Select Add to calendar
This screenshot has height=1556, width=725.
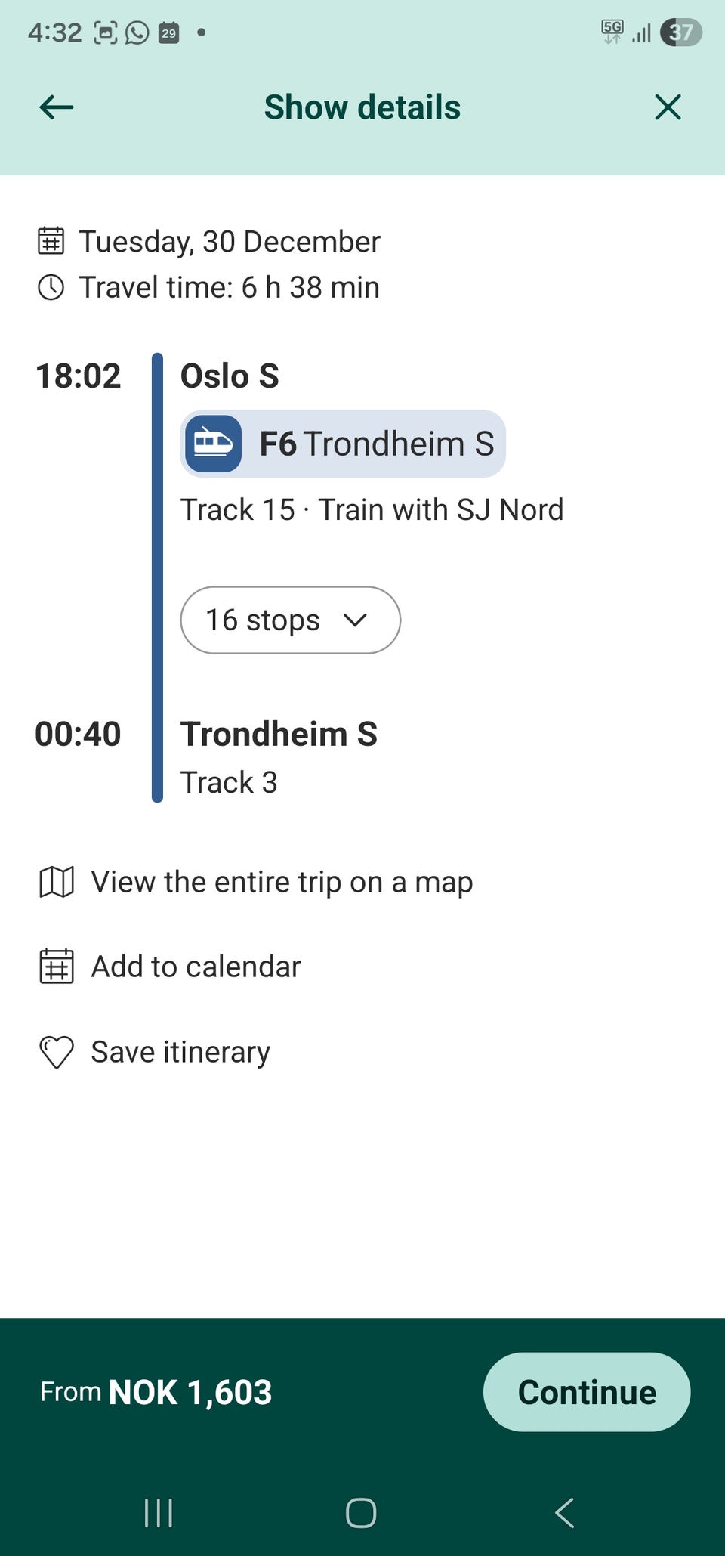[x=196, y=967]
